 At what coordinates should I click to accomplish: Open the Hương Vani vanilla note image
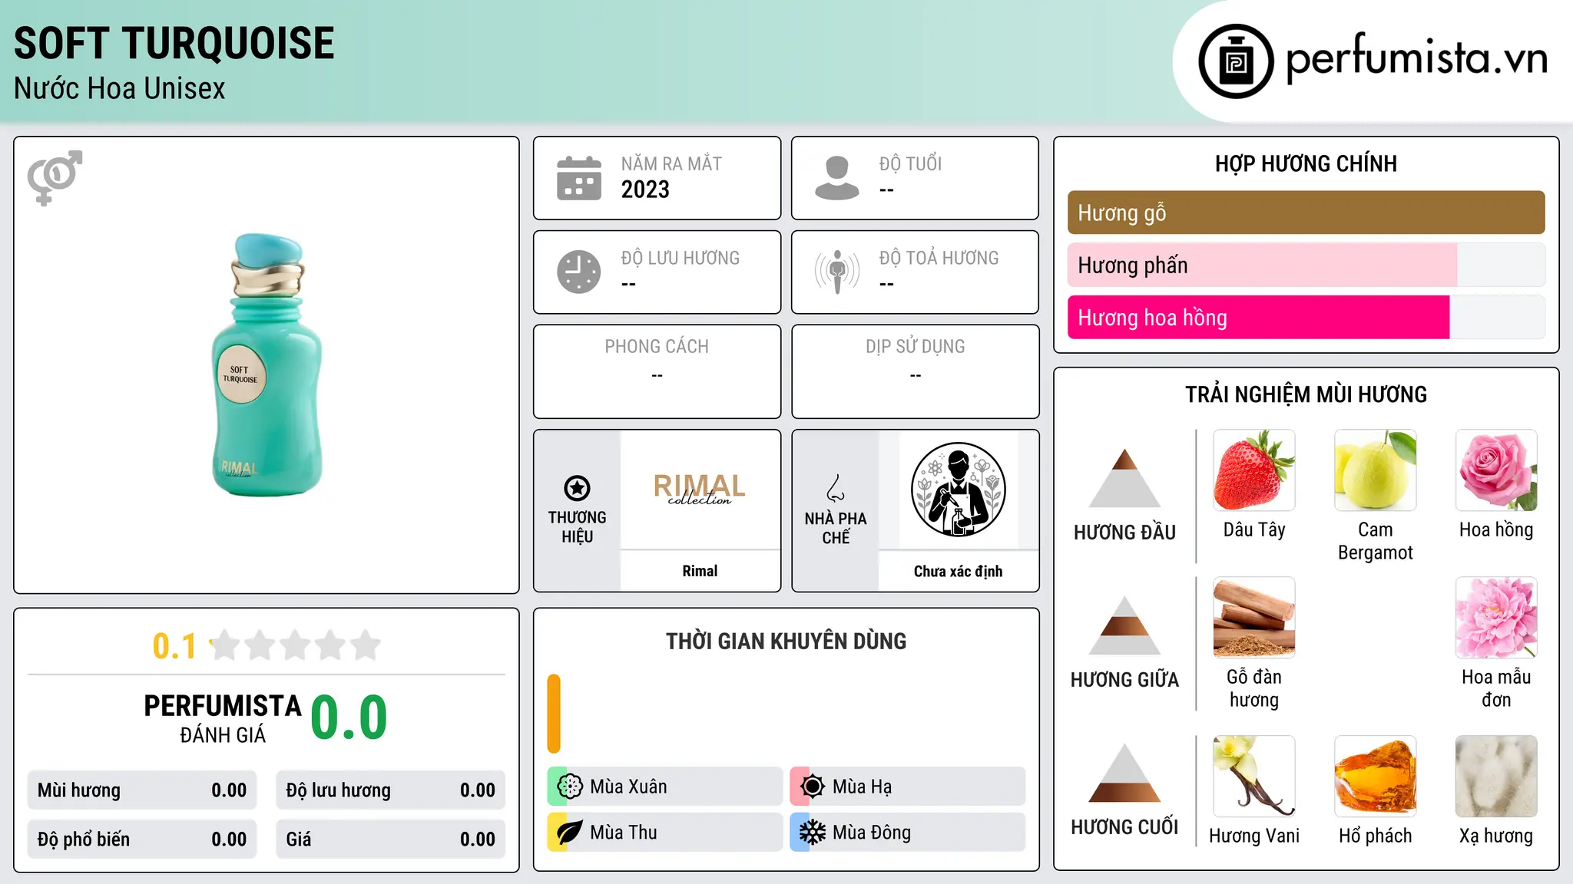coord(1254,777)
